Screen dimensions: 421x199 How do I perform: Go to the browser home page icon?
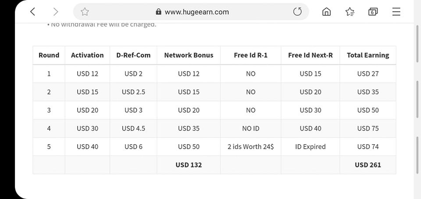pyautogui.click(x=326, y=12)
